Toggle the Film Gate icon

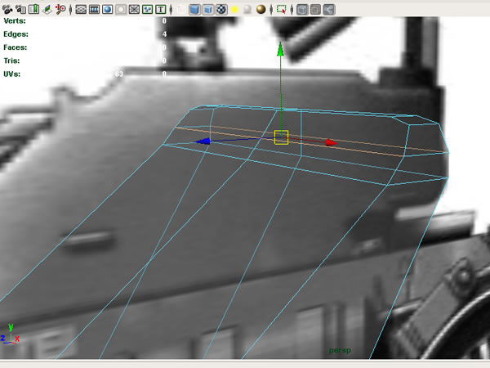pos(94,9)
